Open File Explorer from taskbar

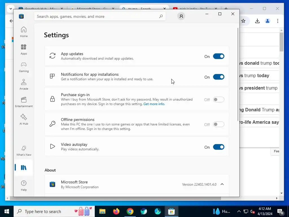point(102,211)
